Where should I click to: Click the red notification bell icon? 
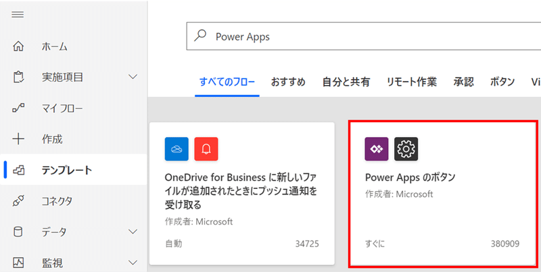point(206,149)
